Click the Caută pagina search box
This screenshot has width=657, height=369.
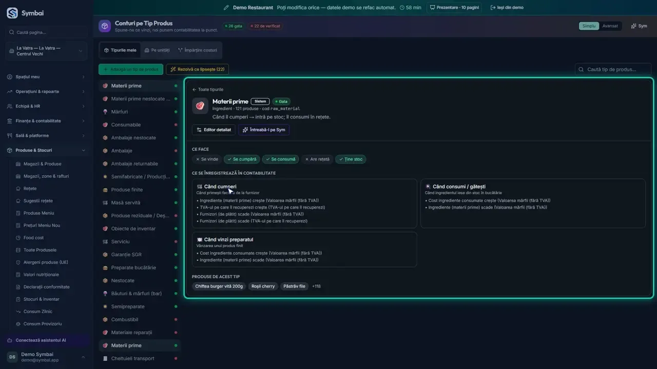click(46, 32)
